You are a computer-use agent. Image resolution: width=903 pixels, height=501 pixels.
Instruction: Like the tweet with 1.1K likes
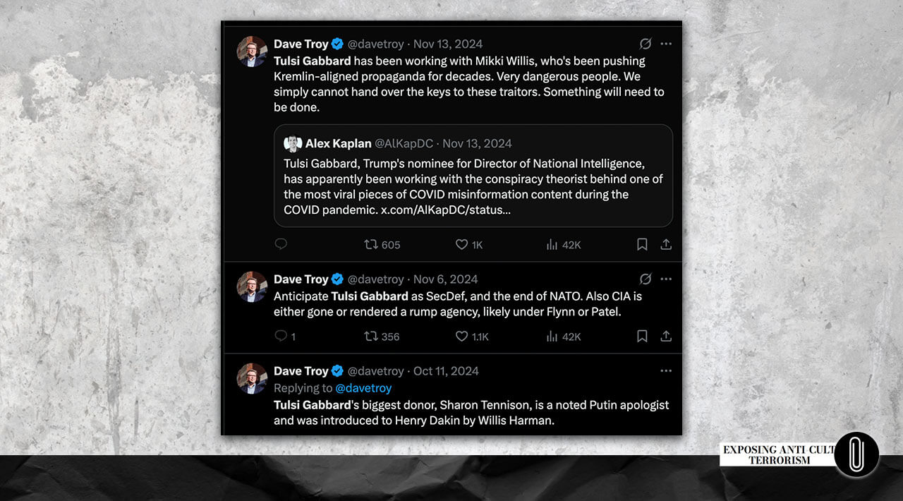[x=461, y=336]
